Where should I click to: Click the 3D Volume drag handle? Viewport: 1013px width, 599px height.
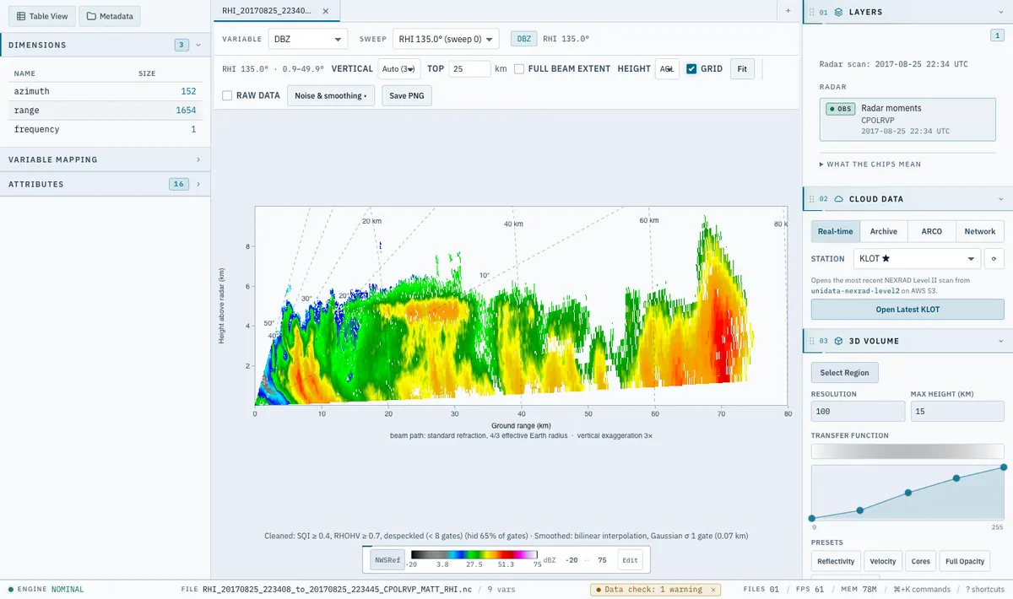pos(811,341)
